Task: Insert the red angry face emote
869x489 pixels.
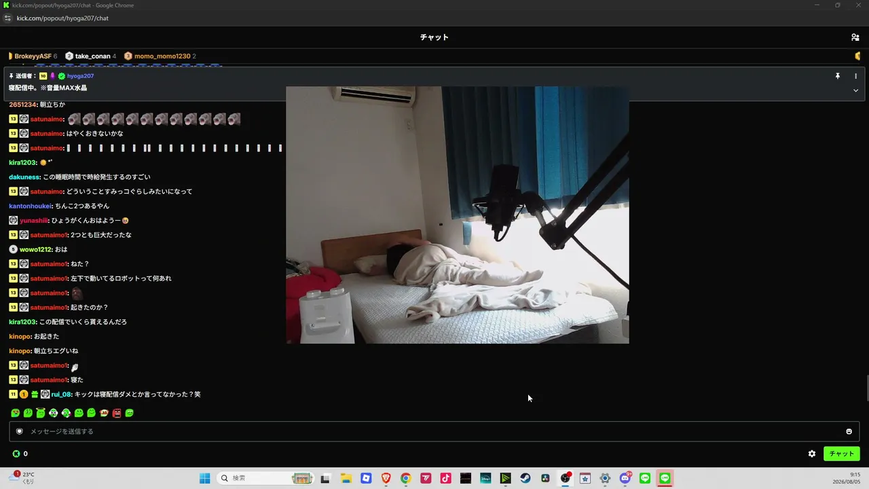Action: click(x=117, y=413)
